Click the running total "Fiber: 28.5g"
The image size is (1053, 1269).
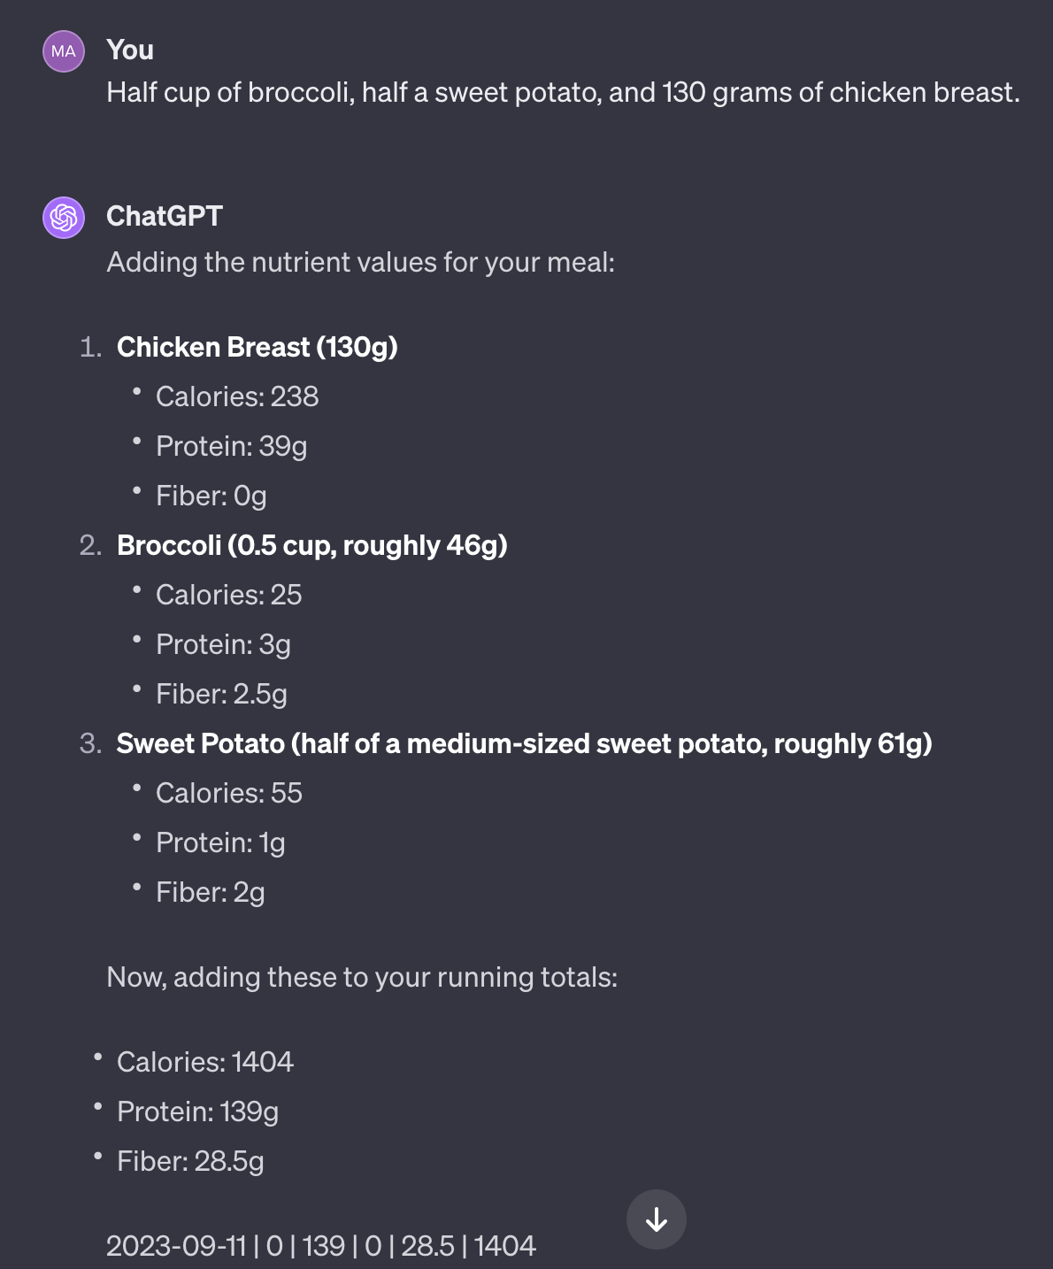[x=190, y=1161]
